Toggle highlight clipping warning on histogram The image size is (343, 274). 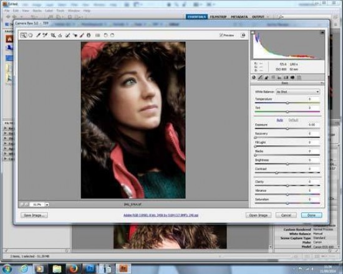(322, 32)
